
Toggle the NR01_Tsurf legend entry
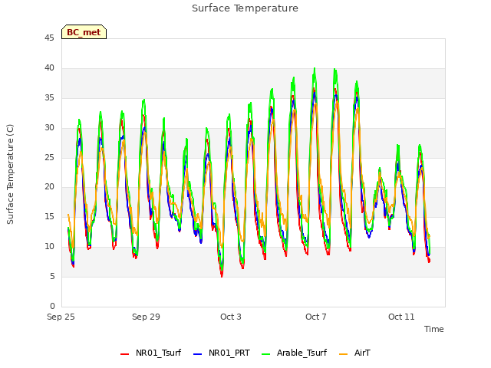coord(150,353)
